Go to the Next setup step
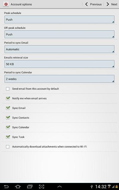Image resolution: width=119 pixels, height=190 pixels. (112, 4)
